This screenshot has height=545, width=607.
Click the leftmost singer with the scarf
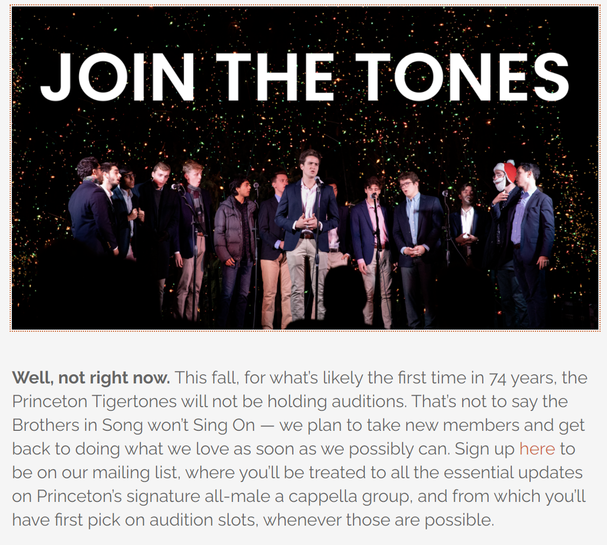coord(90,209)
